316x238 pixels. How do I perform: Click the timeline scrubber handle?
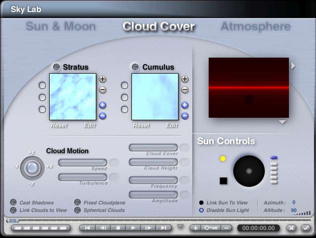coord(13,221)
